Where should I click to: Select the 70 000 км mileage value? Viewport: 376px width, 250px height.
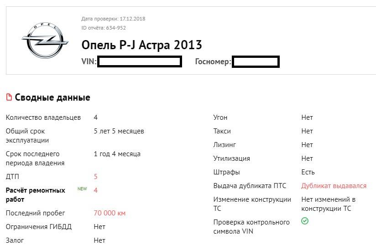point(110,213)
